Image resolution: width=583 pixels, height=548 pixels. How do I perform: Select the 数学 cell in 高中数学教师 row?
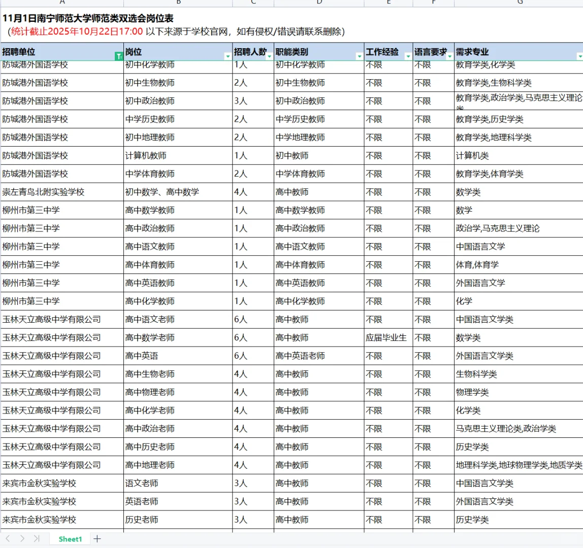pyautogui.click(x=519, y=210)
